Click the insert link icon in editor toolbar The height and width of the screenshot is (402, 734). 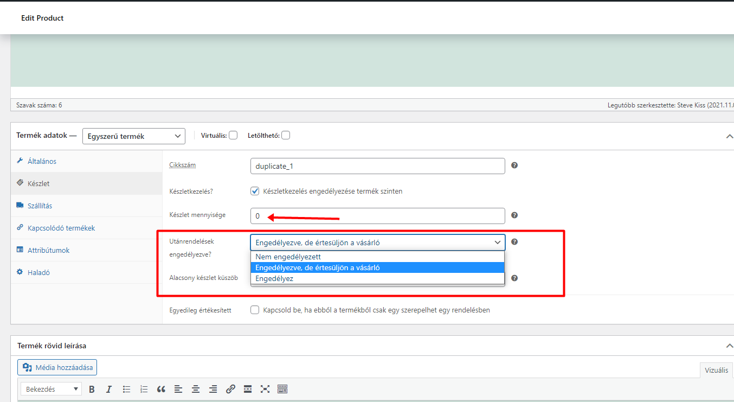[230, 389]
